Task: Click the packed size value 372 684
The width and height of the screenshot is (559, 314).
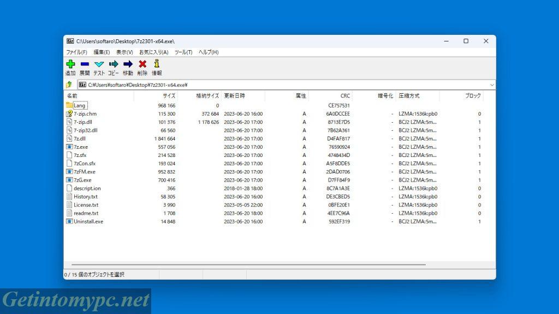Action: 210,113
